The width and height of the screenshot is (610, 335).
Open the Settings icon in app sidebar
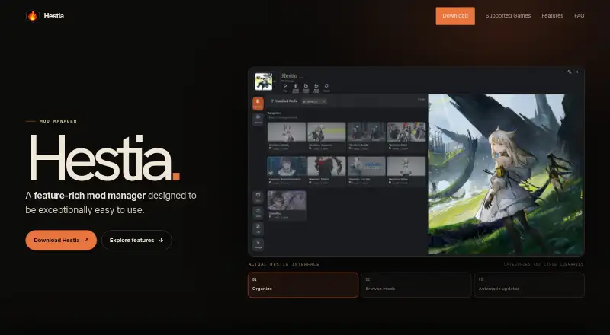pyautogui.click(x=258, y=244)
